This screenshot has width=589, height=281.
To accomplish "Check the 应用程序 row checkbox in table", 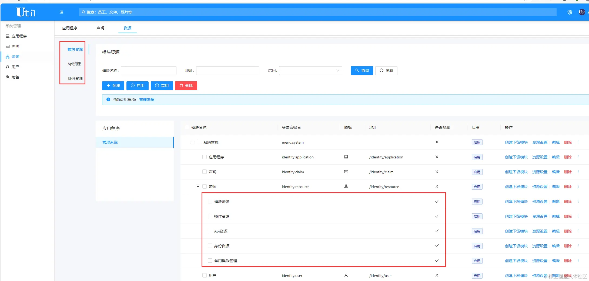I will (205, 157).
